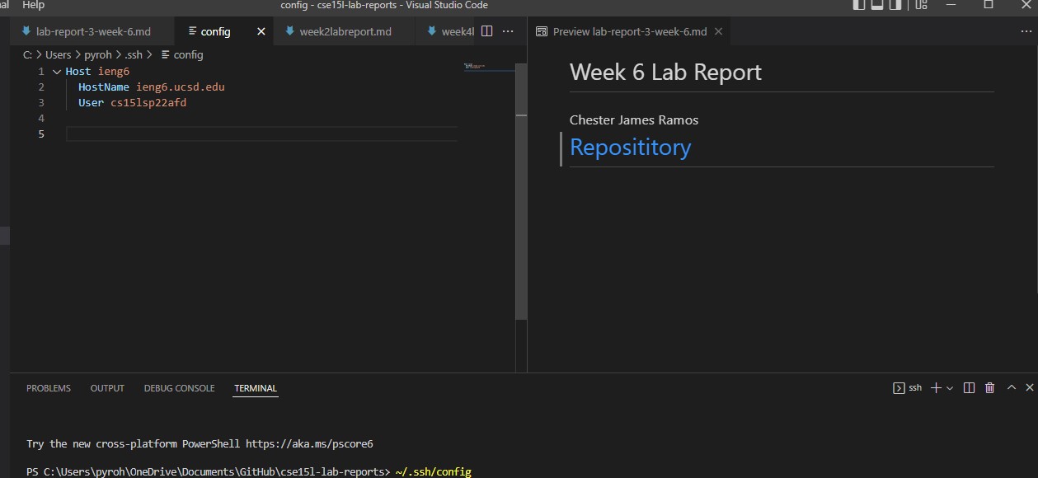The width and height of the screenshot is (1038, 478).
Task: Switch to lab-report-3-week-6.md tab
Action: coord(93,31)
